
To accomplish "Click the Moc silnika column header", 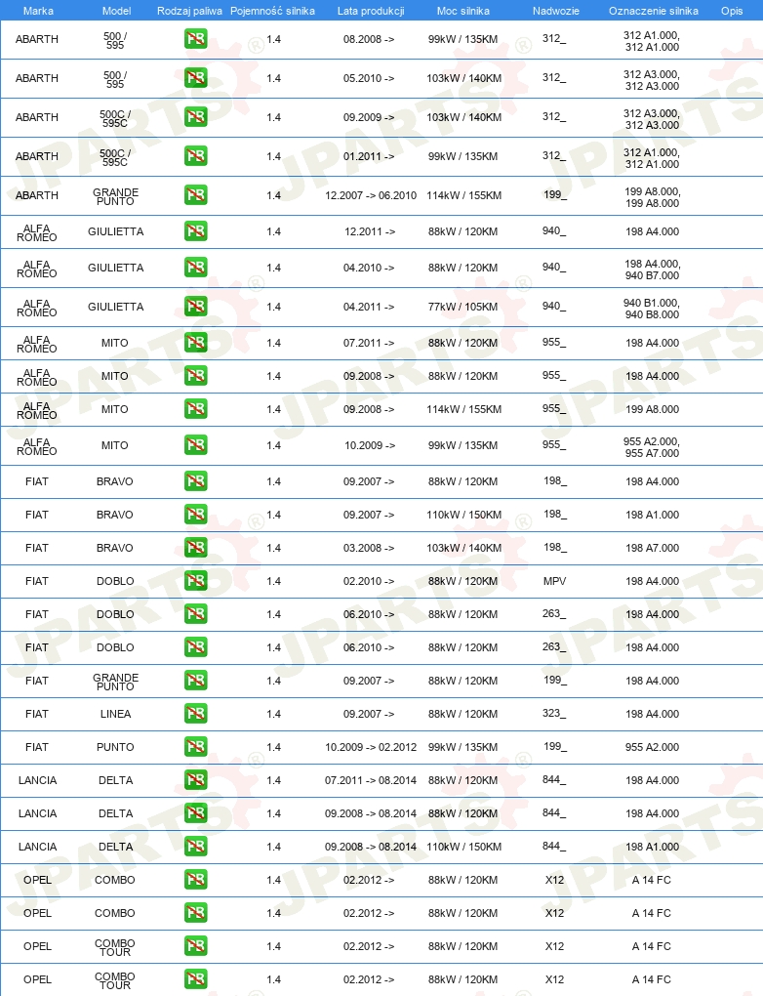I will (x=463, y=11).
